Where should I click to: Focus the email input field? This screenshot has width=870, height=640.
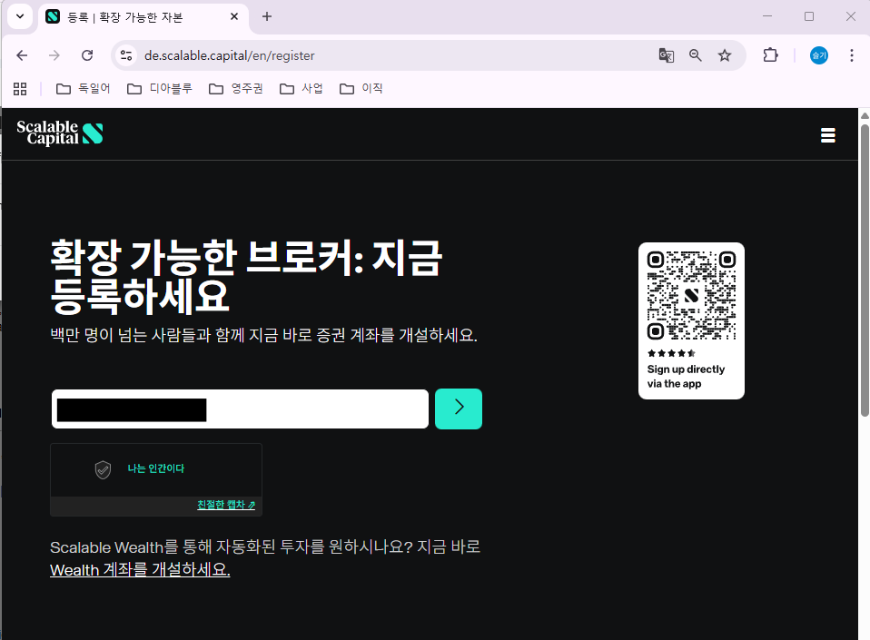click(240, 409)
